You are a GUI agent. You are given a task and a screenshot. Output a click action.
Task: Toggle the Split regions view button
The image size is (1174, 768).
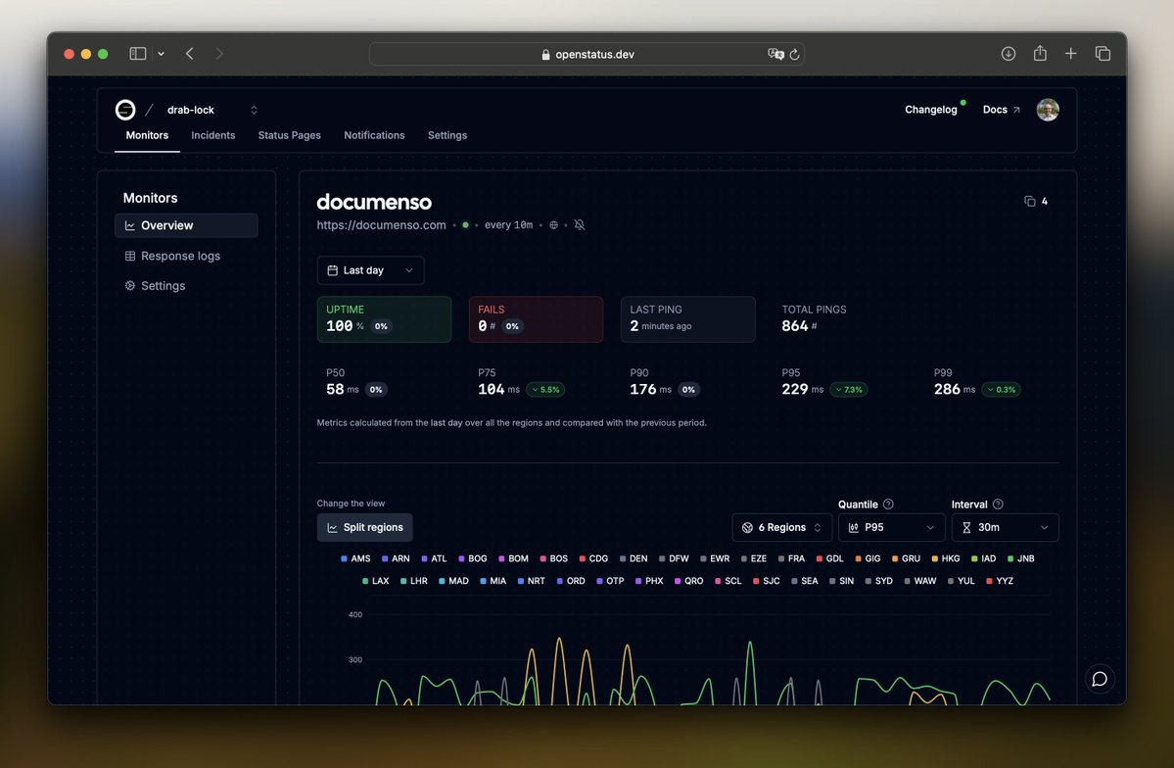pyautogui.click(x=364, y=527)
